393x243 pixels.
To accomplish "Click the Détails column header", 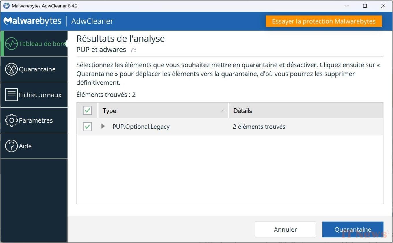I will pos(243,111).
